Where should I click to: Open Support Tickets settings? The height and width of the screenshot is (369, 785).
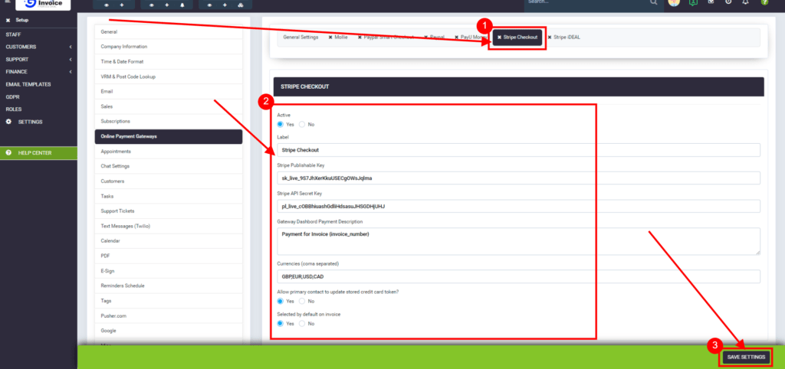(x=169, y=211)
